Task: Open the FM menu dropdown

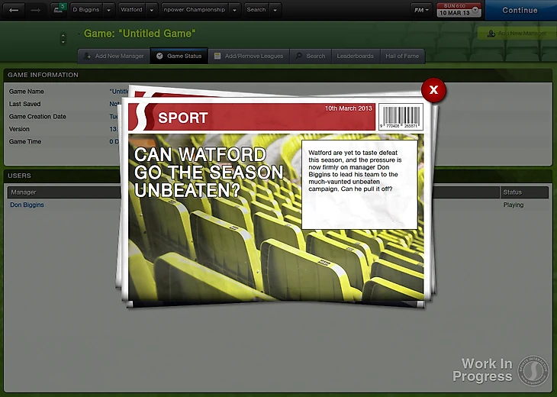Action: point(421,10)
